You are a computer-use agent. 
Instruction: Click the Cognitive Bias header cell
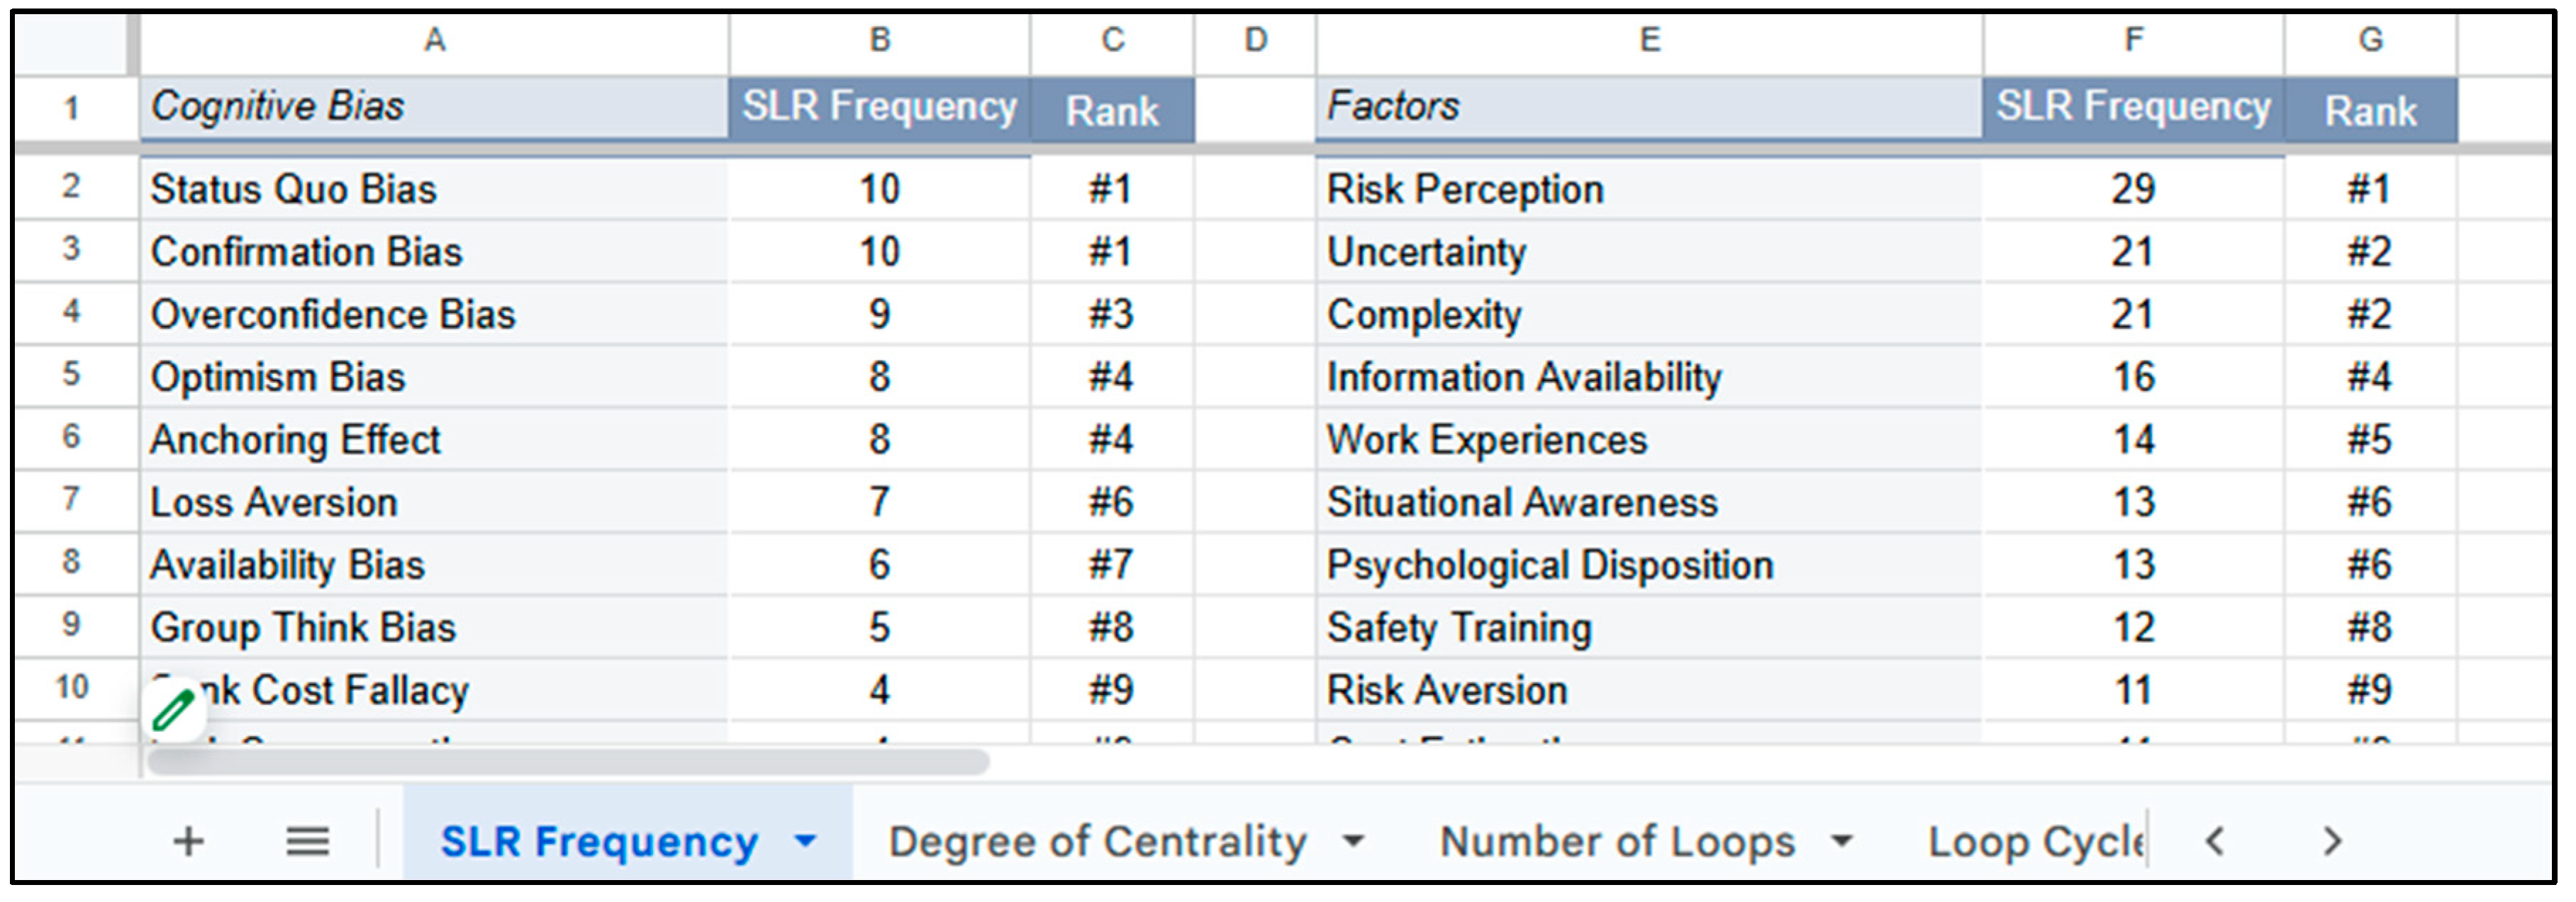434,107
